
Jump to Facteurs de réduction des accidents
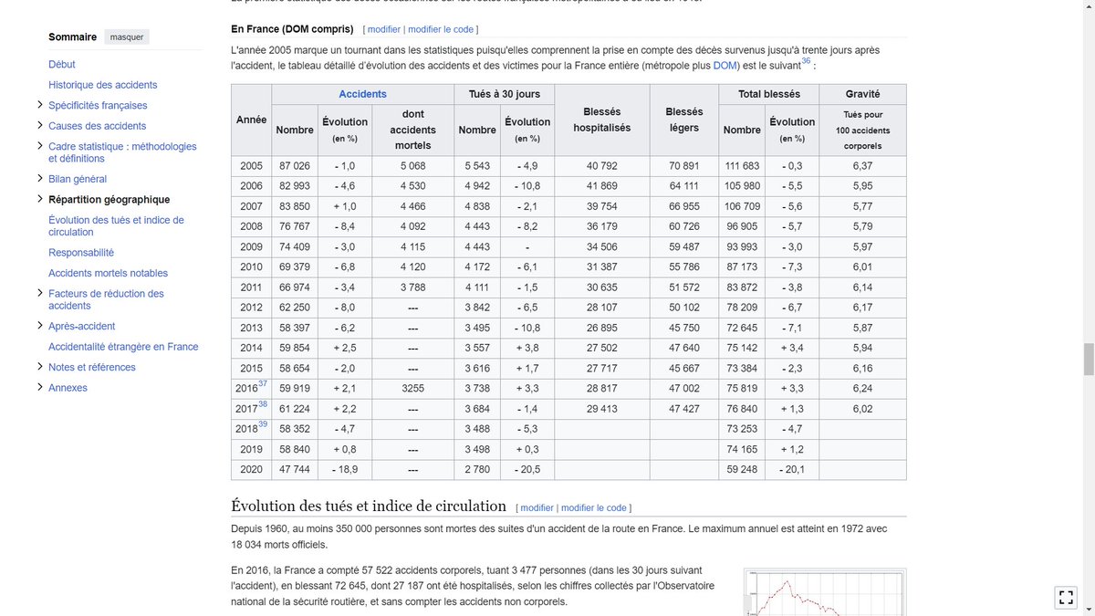click(106, 299)
